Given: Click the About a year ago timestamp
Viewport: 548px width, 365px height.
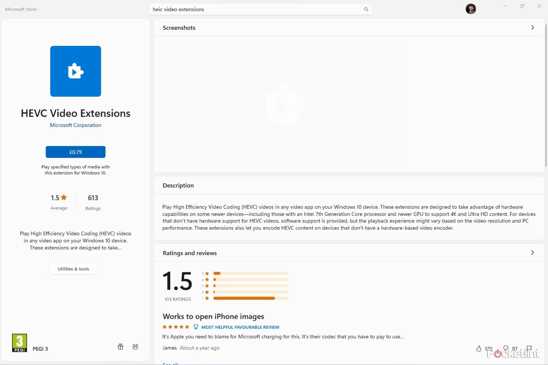Looking at the screenshot, I should (199, 348).
